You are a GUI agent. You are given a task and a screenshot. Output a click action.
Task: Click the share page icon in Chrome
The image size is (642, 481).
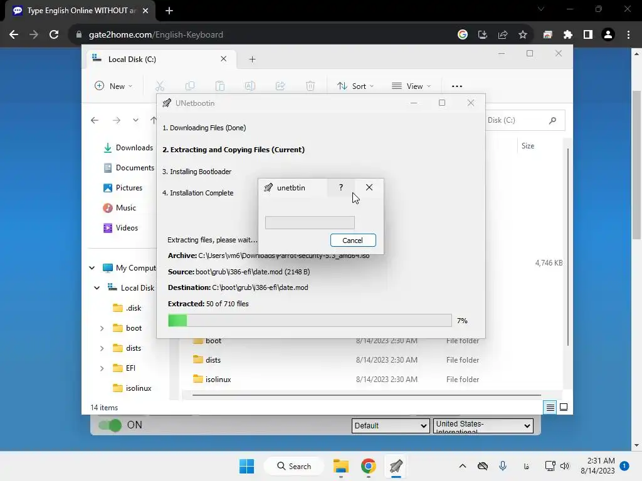503,35
